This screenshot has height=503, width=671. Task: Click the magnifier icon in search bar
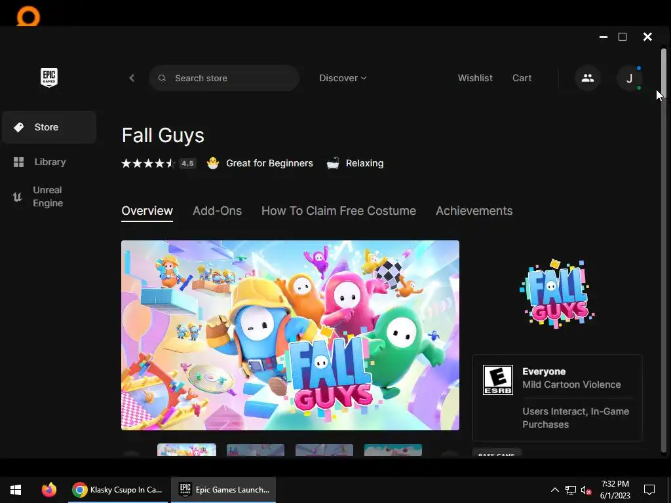click(162, 78)
